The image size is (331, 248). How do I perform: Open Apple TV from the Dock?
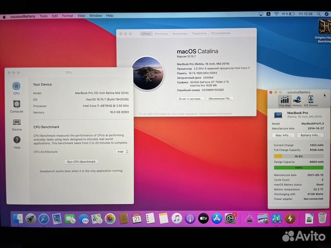[x=204, y=219]
